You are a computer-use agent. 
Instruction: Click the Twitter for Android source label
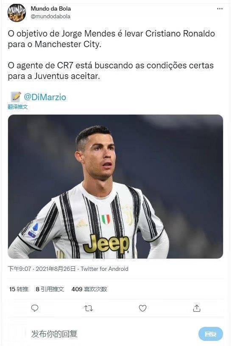tap(104, 269)
